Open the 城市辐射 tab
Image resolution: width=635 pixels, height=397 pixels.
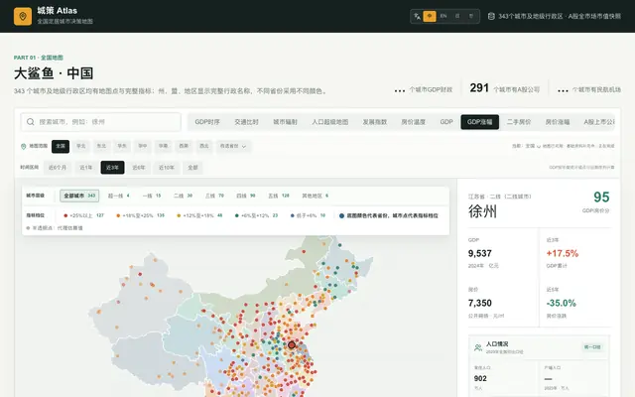[285, 121]
